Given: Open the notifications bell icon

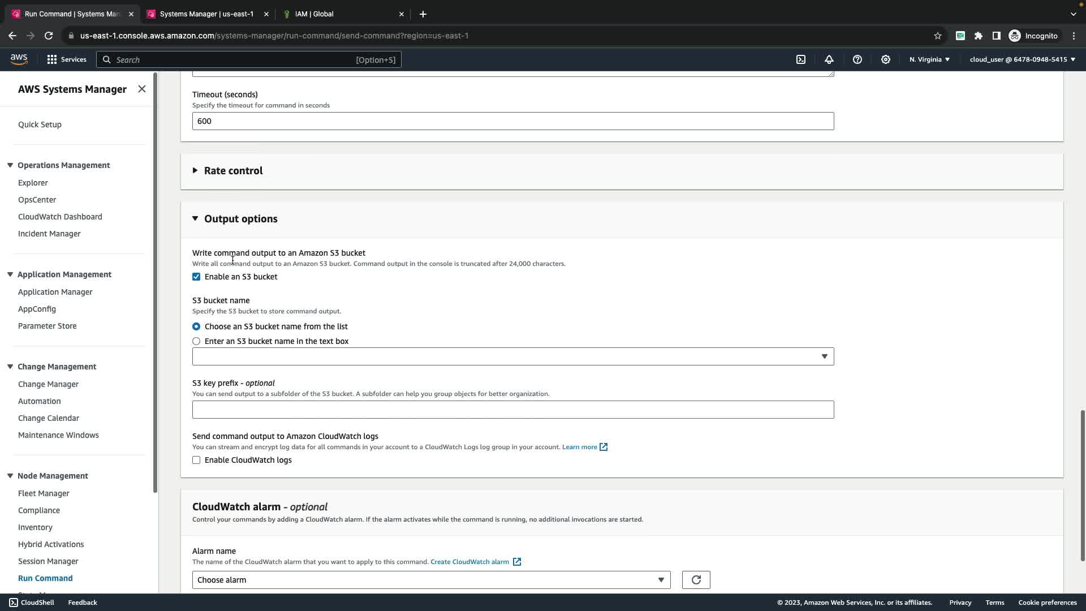Looking at the screenshot, I should 829,59.
